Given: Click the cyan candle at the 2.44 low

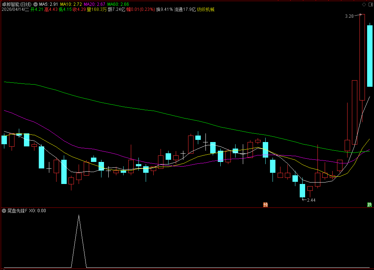Looking at the screenshot, I should coord(303,190).
